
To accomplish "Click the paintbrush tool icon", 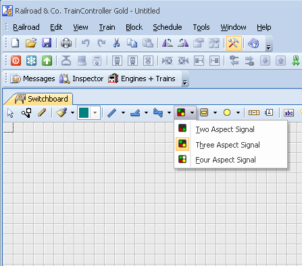I will [x=61, y=112].
